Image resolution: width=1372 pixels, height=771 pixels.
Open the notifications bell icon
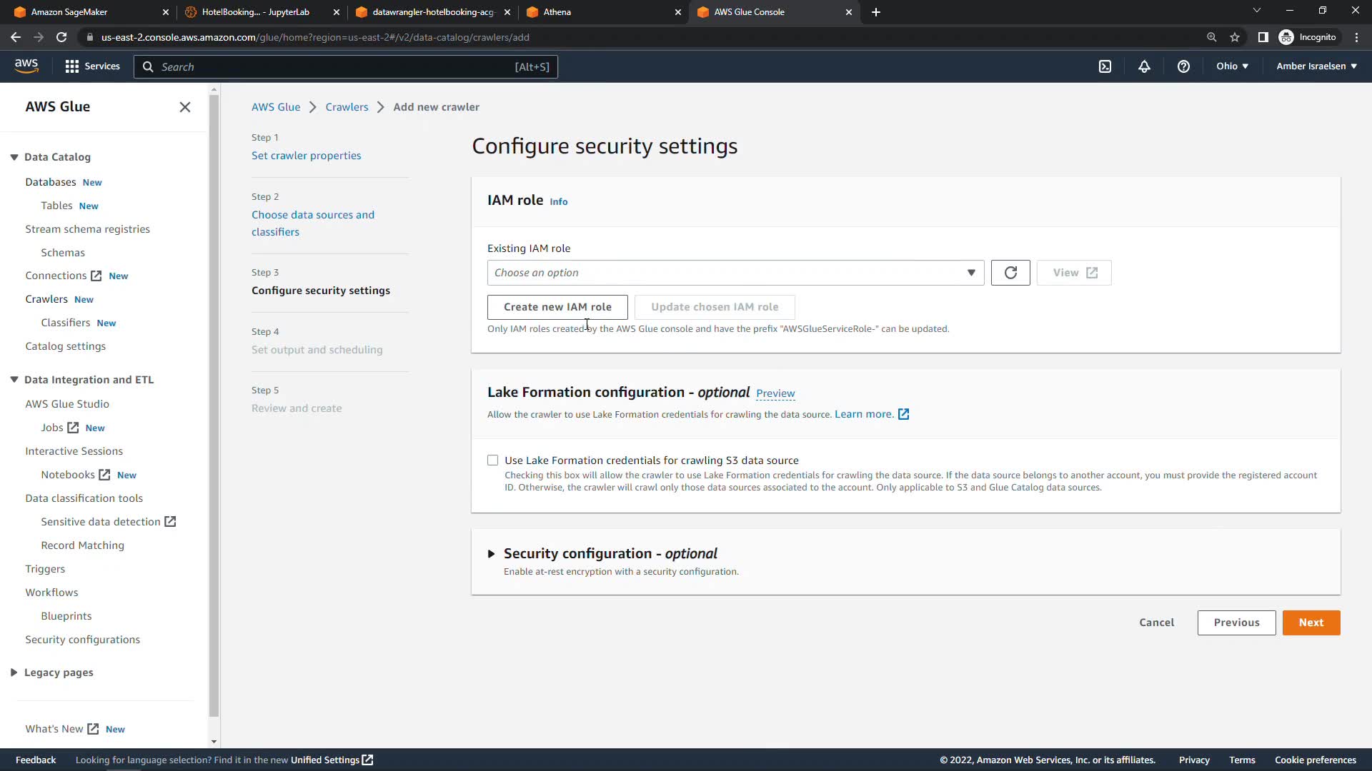(1144, 66)
